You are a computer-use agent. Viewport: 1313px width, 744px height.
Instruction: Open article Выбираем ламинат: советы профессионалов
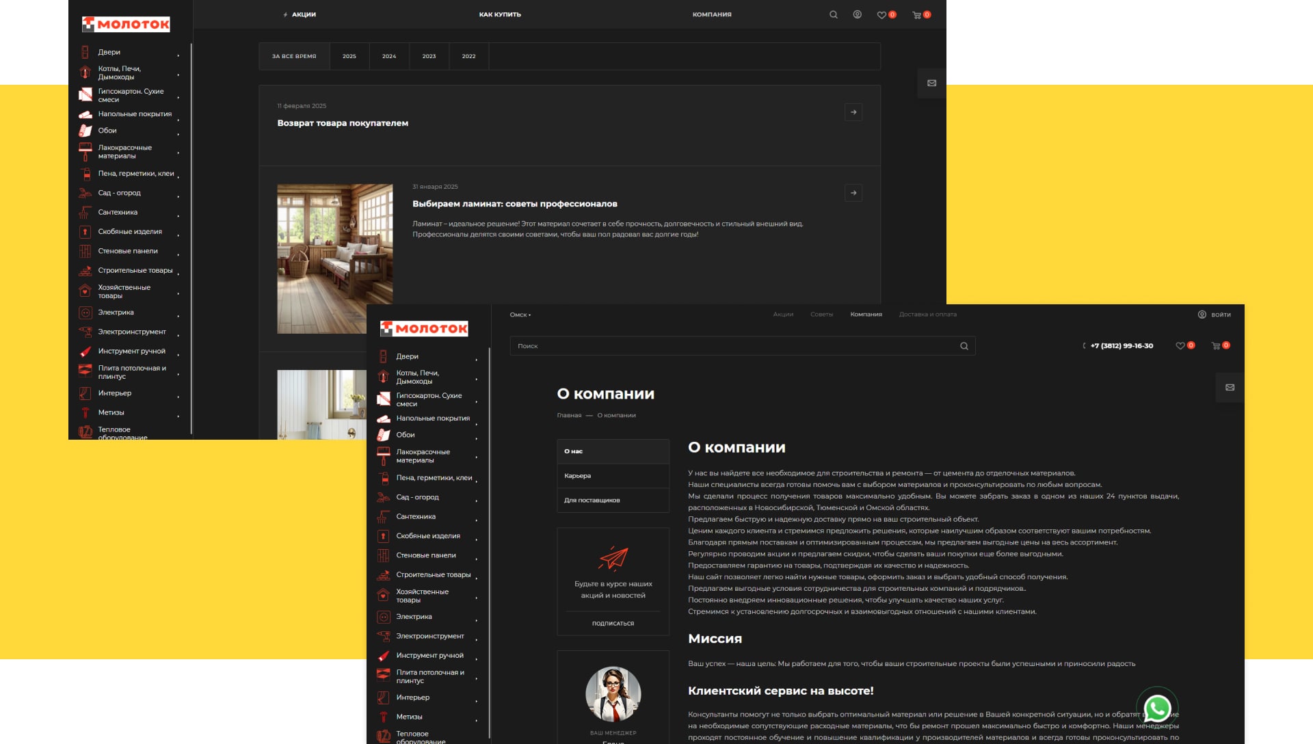(x=514, y=204)
